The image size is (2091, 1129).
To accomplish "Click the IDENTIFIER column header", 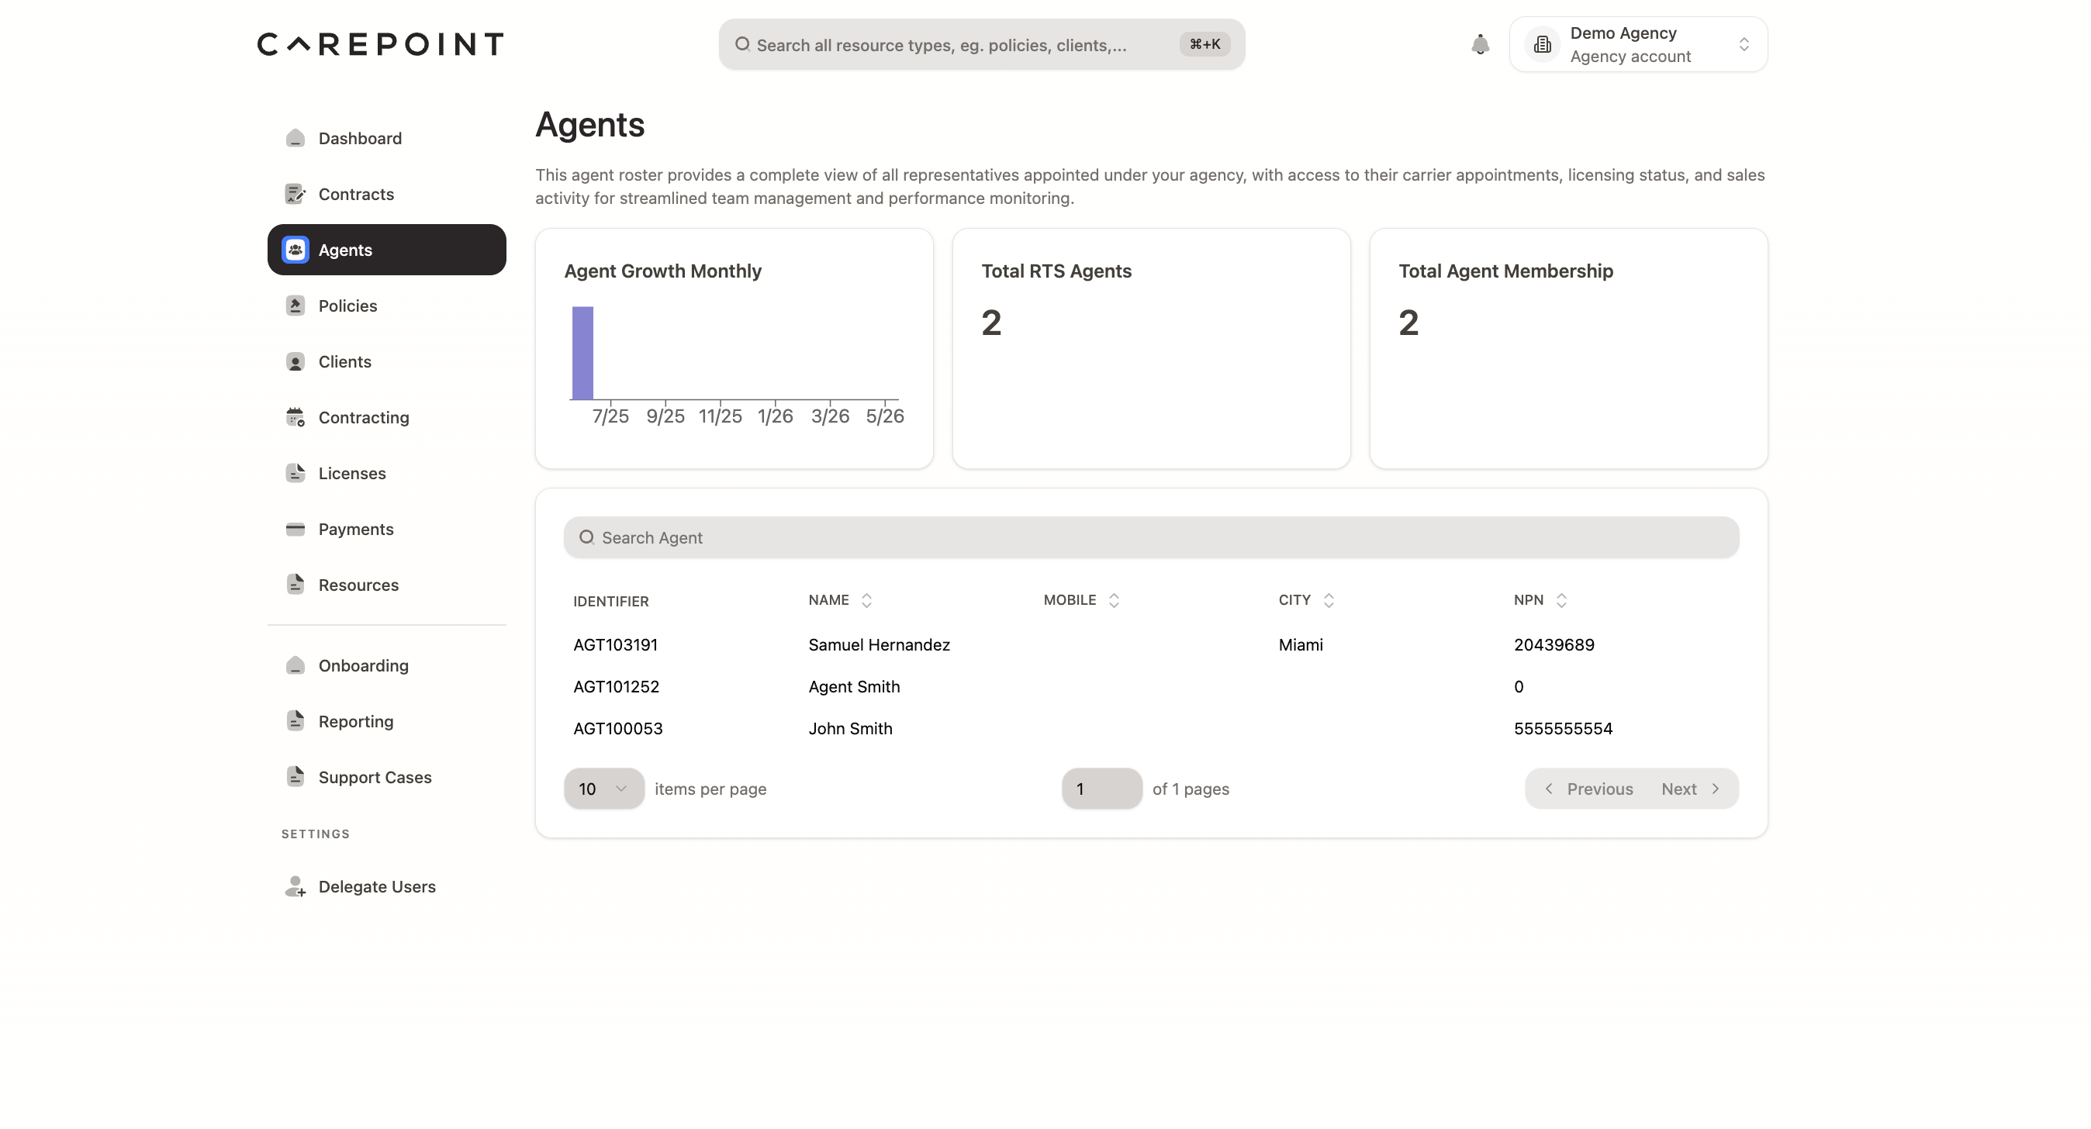I will (x=610, y=602).
